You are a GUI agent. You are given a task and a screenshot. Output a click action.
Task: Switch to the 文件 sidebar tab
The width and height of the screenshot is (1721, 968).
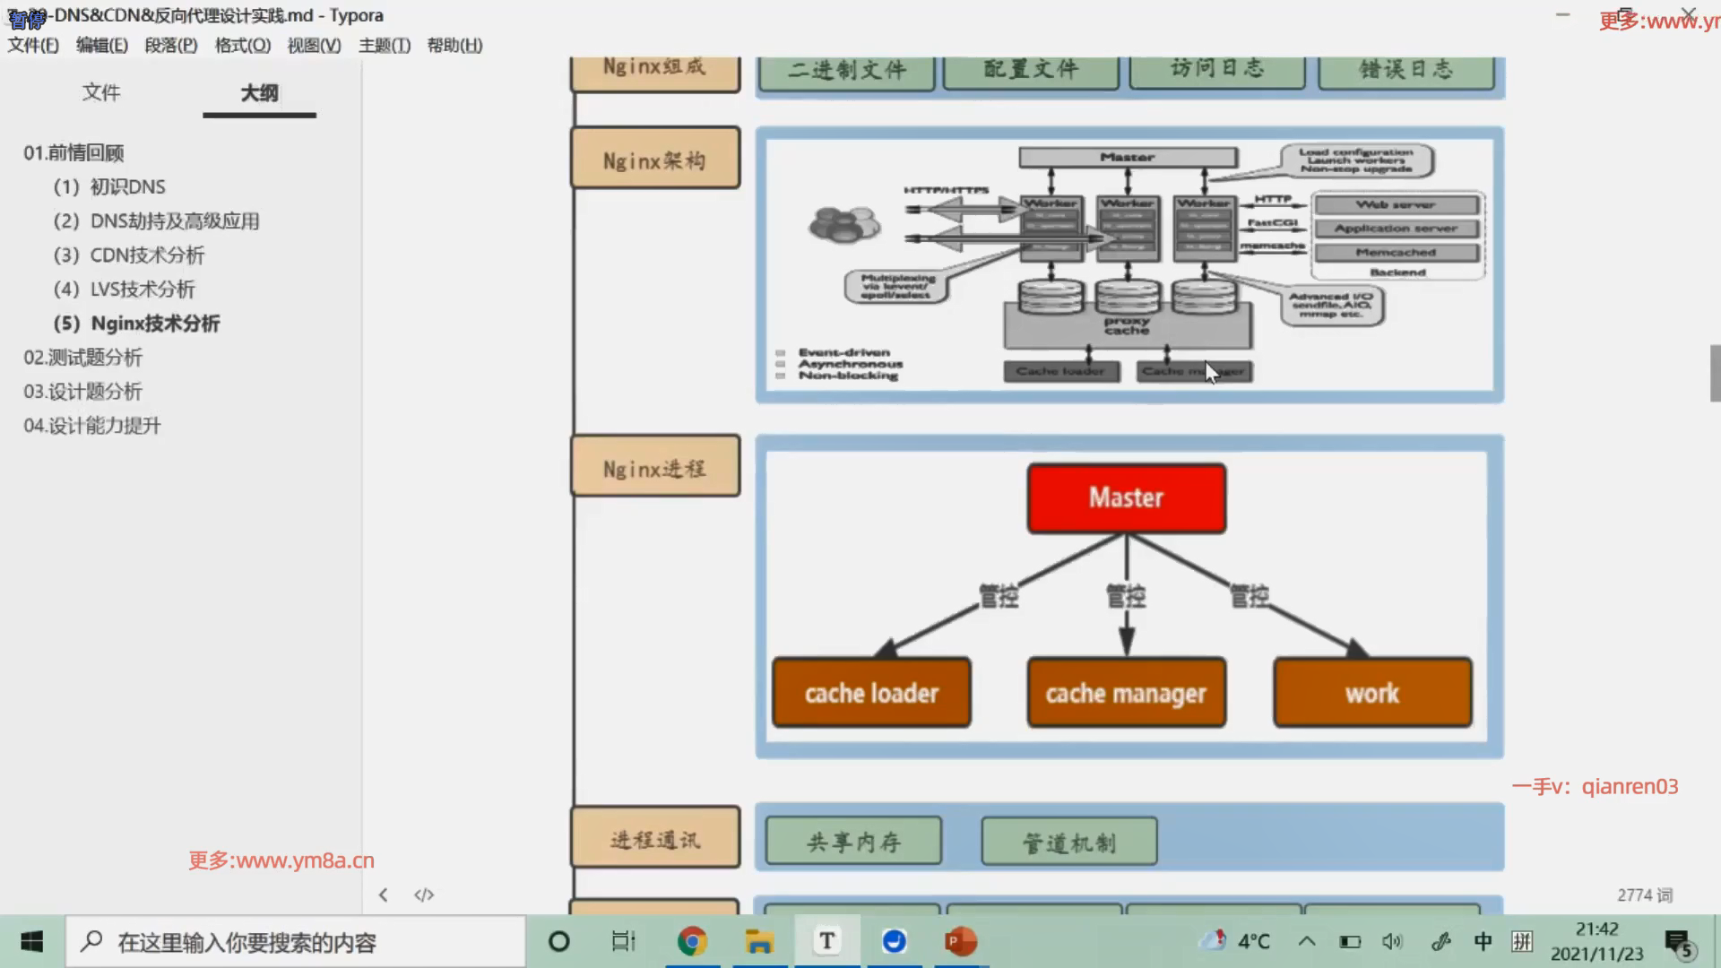[x=100, y=92]
